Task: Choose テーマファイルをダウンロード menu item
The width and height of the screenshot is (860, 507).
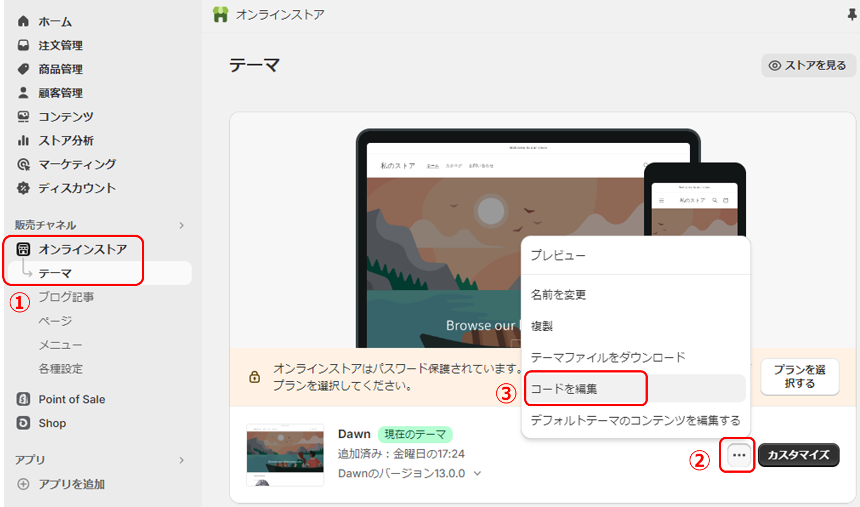Action: 635,357
